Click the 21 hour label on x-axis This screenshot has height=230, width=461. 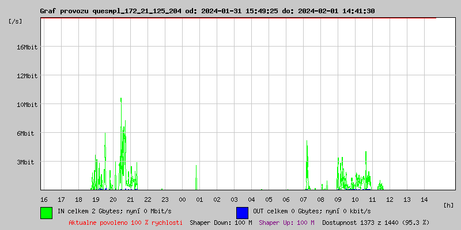click(130, 199)
